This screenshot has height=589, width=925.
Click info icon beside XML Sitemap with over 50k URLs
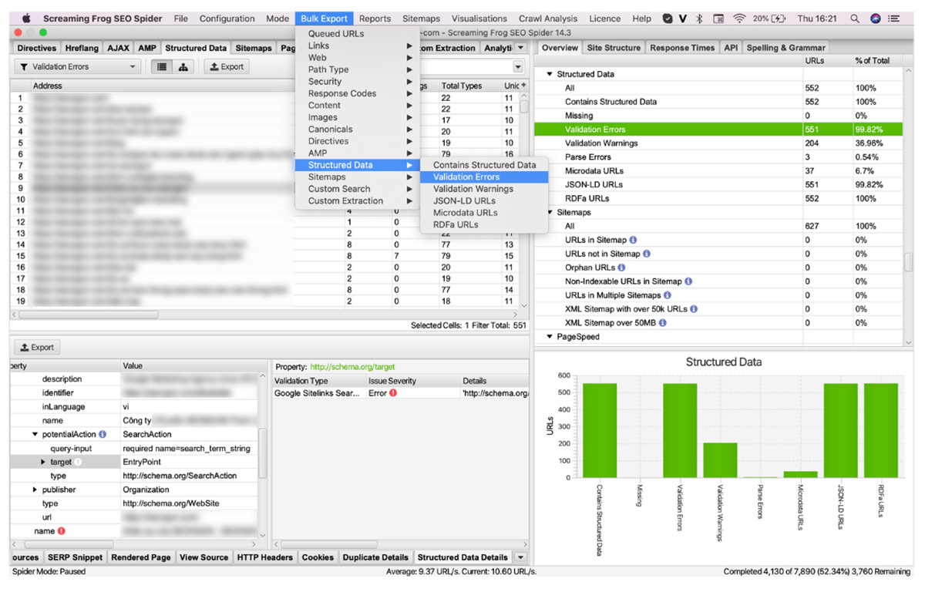pyautogui.click(x=694, y=309)
